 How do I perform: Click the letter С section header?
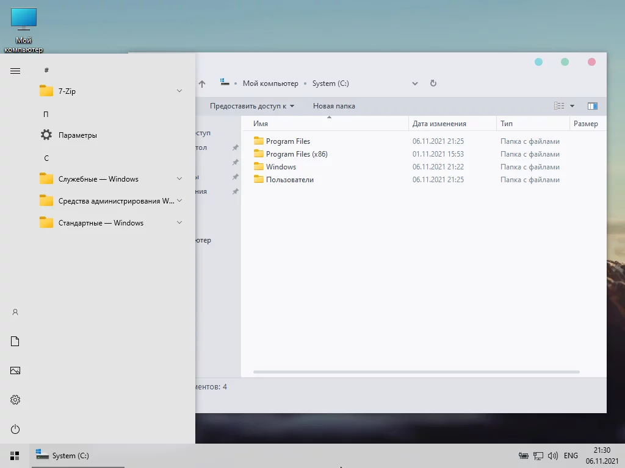(46, 158)
